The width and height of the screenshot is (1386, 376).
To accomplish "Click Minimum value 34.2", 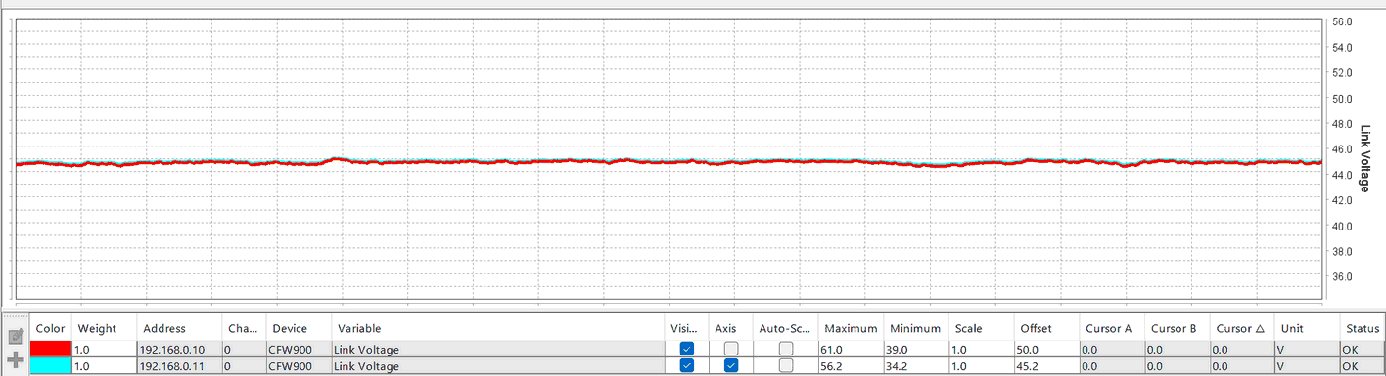I will coord(916,365).
